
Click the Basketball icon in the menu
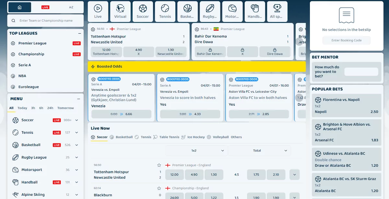coord(15,145)
